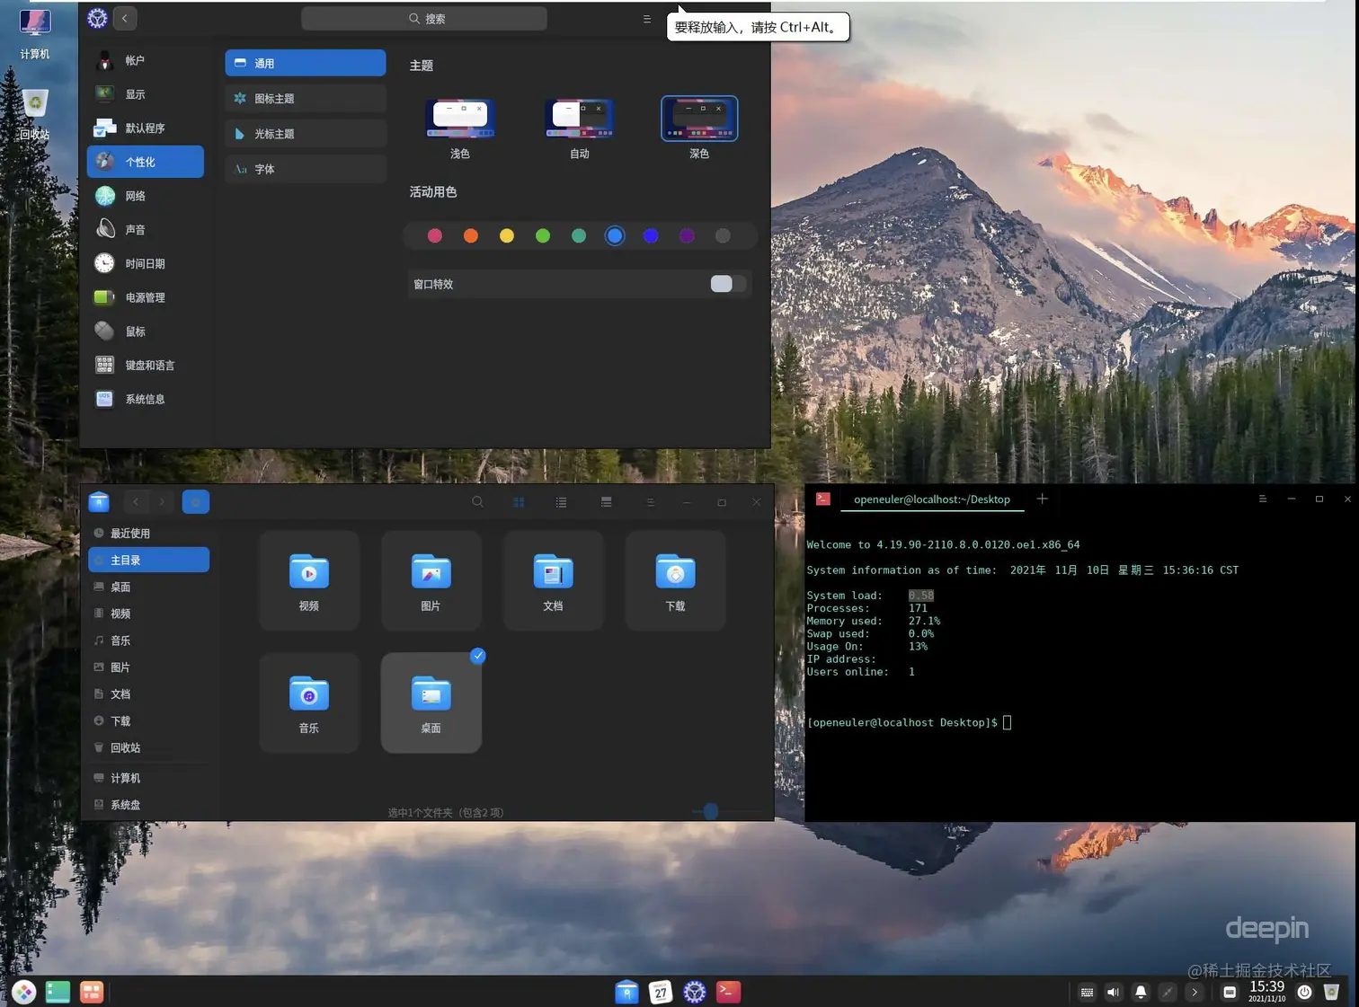Pick the purple accent color

pyautogui.click(x=687, y=235)
